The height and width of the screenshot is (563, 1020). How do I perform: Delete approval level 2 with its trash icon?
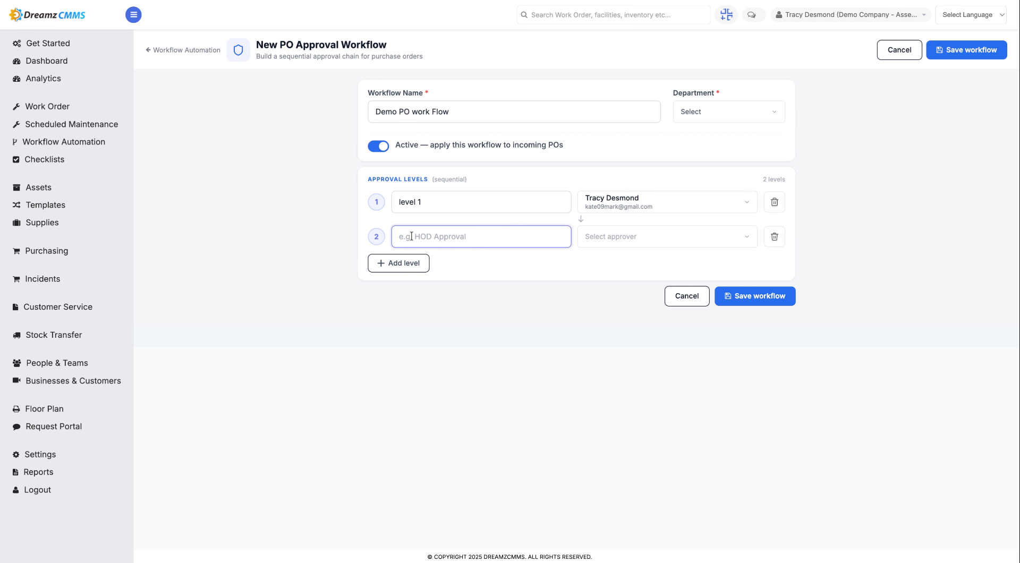[774, 236]
